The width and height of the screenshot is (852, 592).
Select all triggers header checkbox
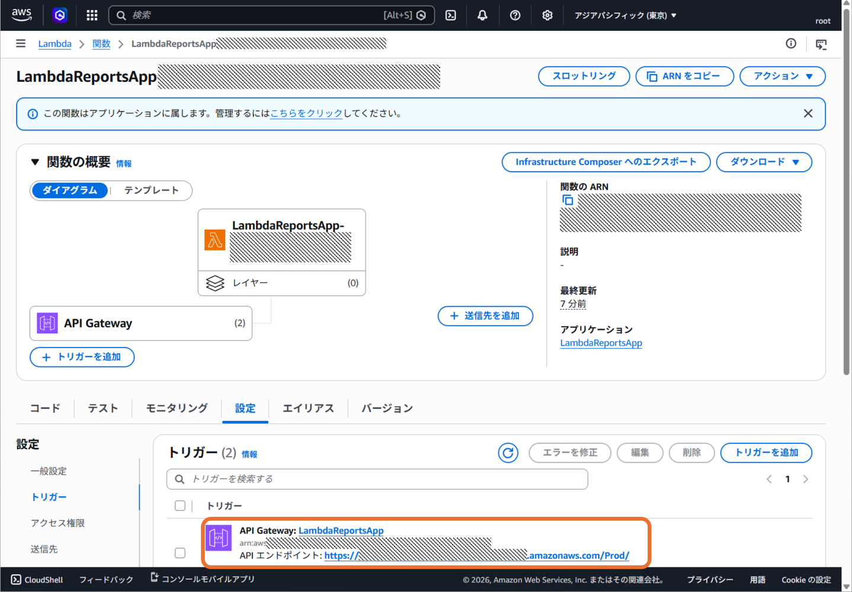[180, 506]
